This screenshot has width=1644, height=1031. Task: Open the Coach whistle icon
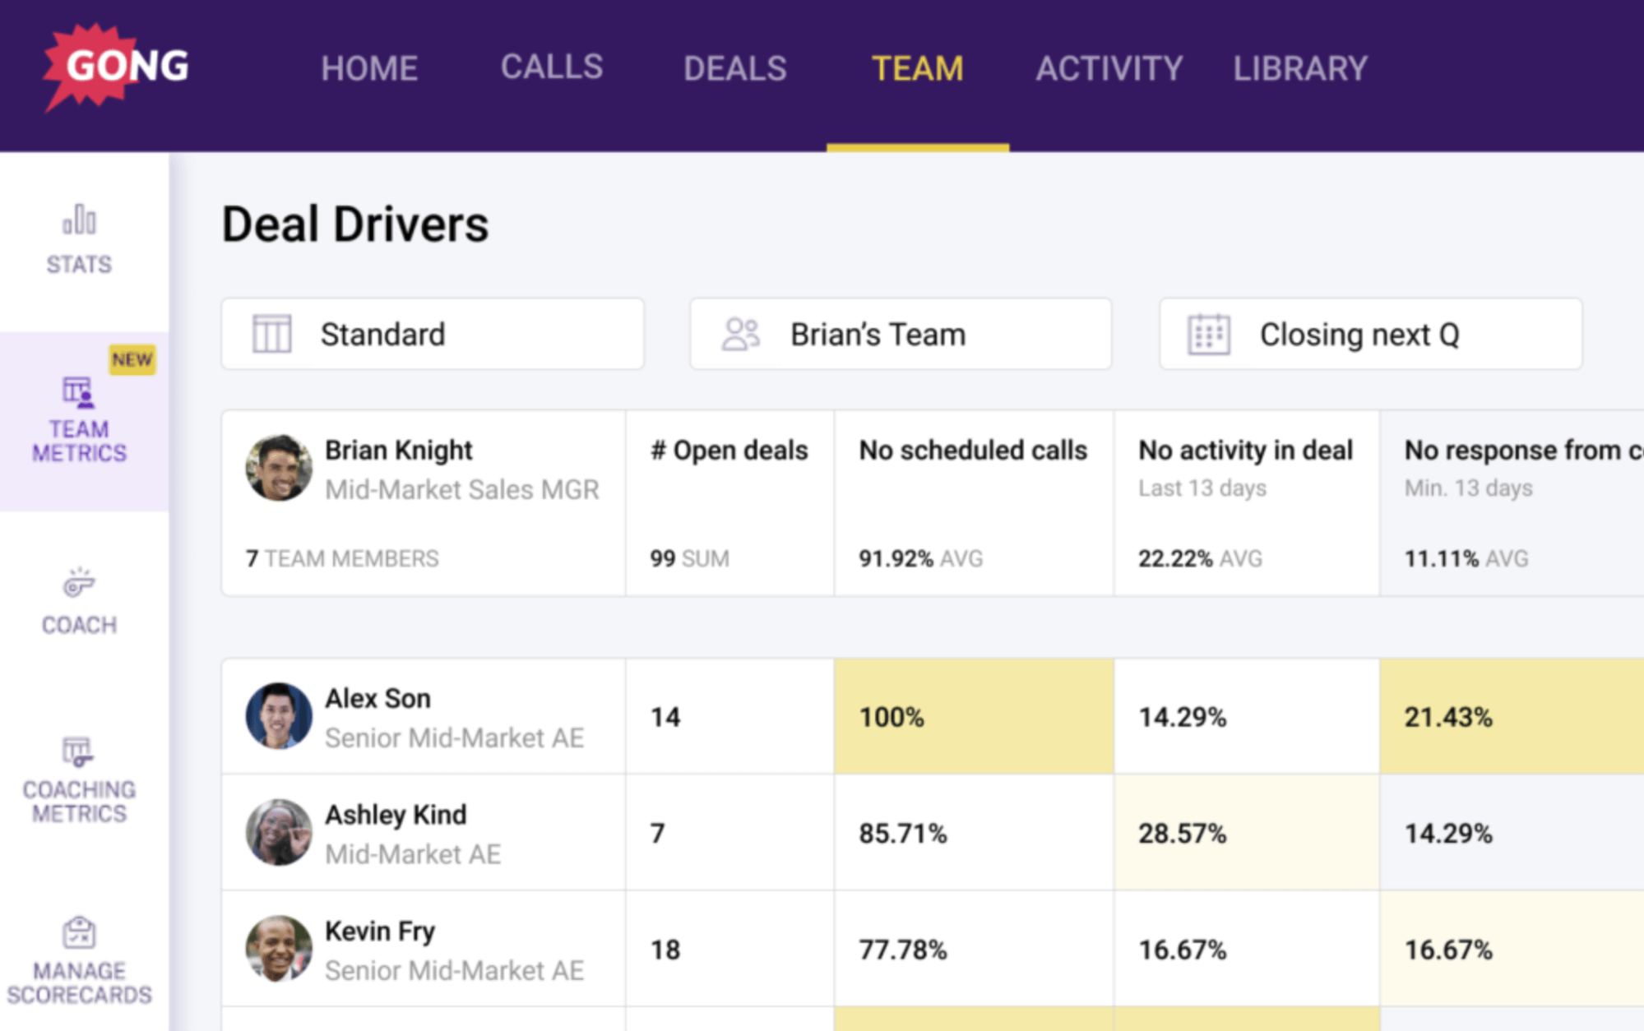[x=79, y=583]
